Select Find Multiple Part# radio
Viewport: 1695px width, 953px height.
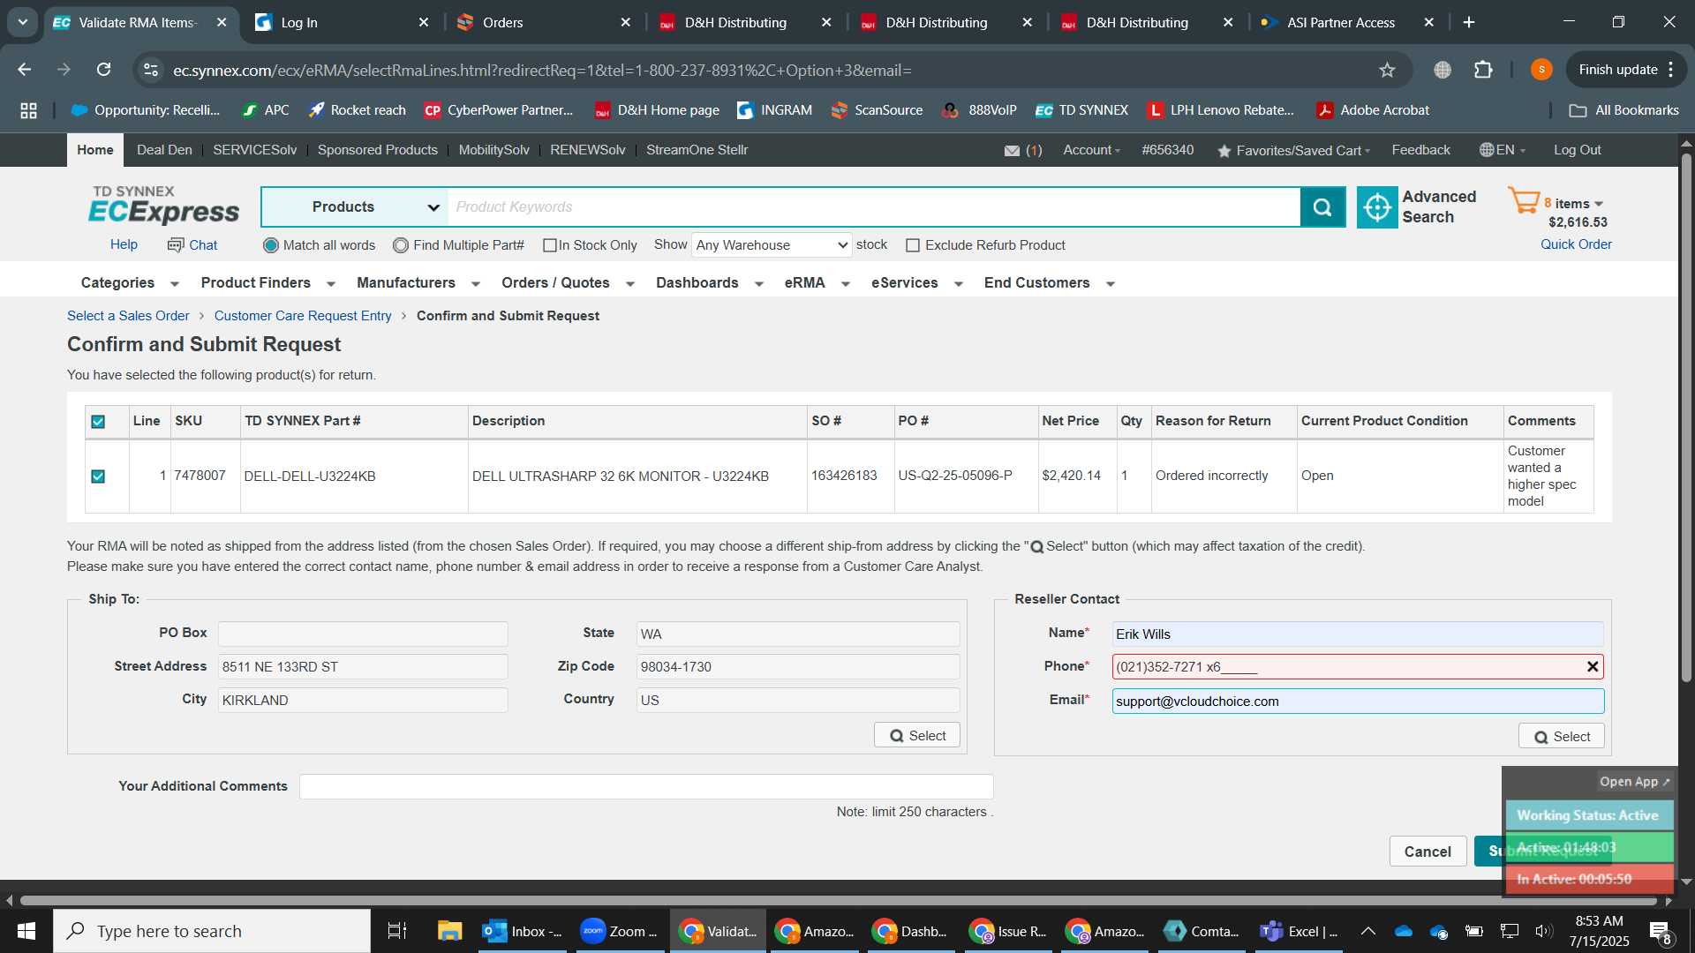(x=401, y=245)
